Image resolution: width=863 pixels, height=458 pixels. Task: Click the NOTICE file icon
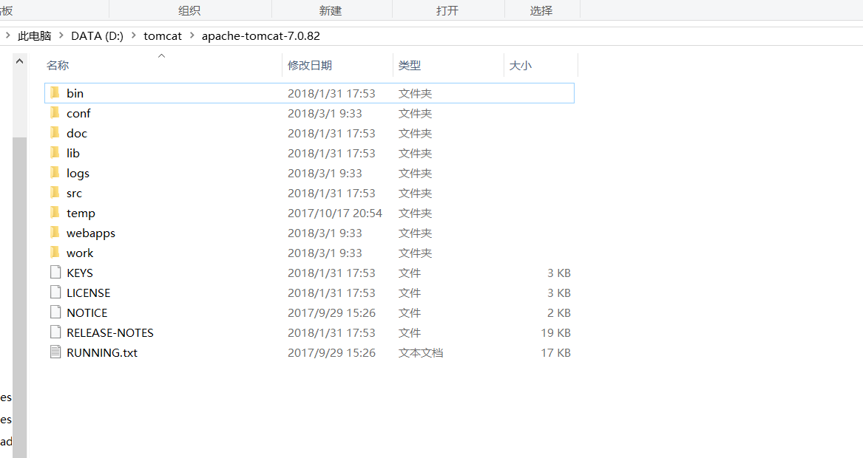(x=55, y=312)
